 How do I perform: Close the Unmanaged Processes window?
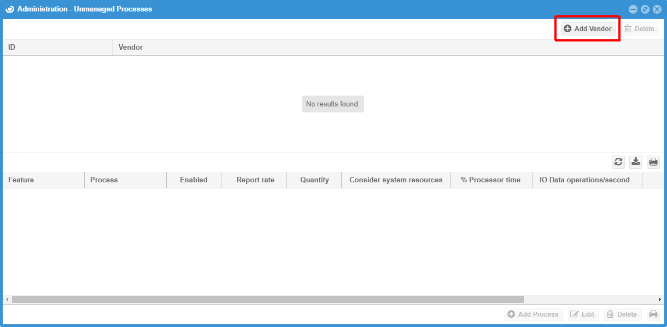[657, 9]
